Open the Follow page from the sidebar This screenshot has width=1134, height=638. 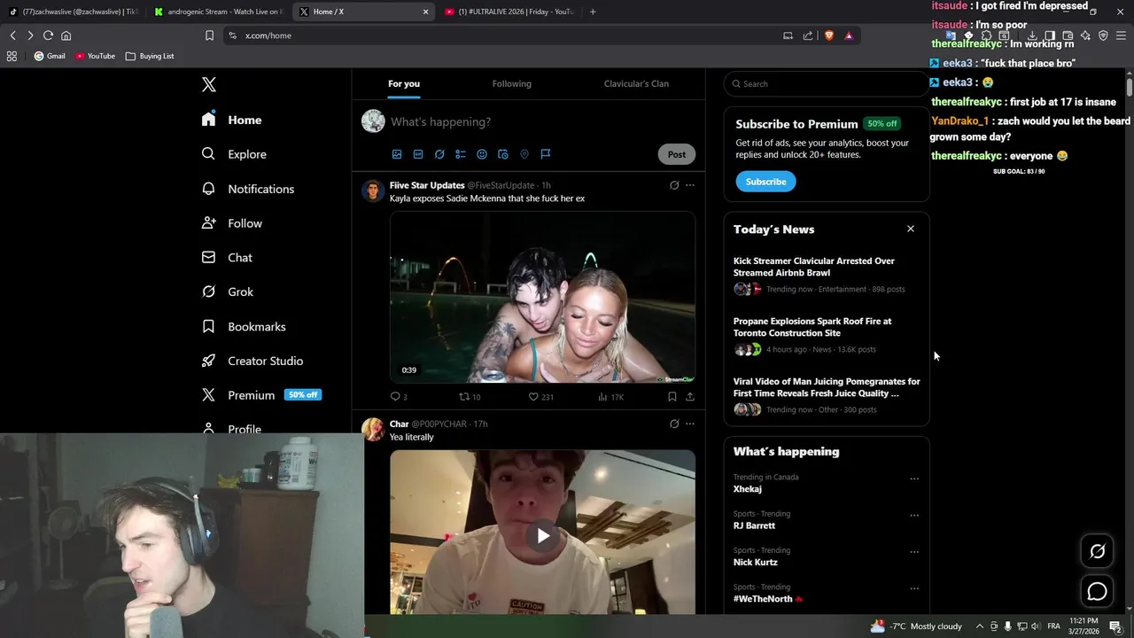click(232, 223)
